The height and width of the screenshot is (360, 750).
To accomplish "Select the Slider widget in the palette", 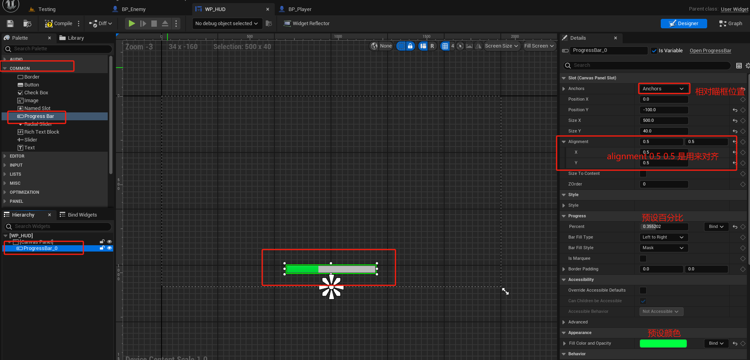I will [x=27, y=140].
